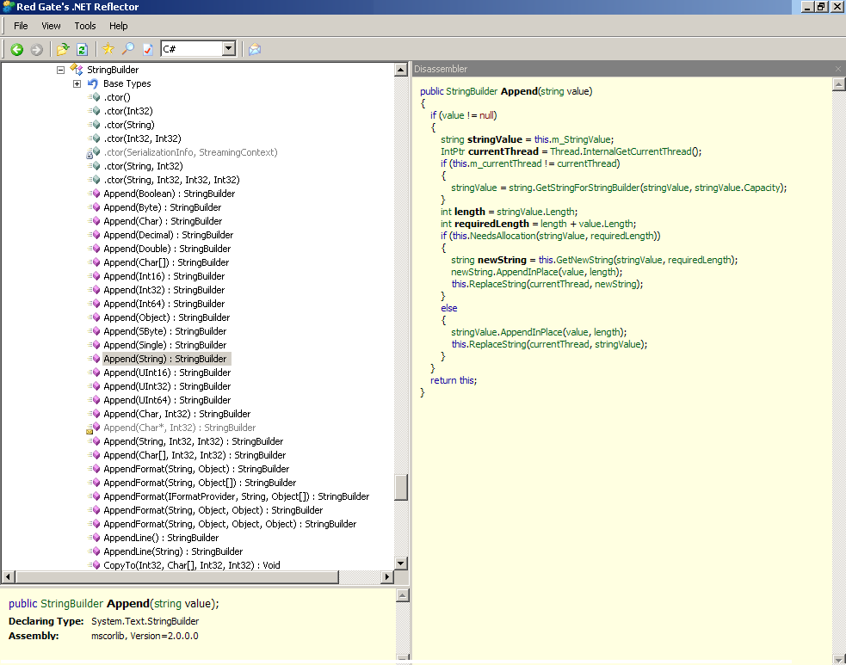
Task: Open the Help menu
Action: 119,26
